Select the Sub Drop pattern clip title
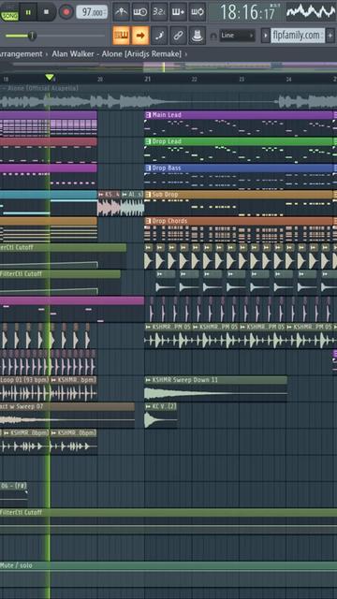 coord(165,195)
